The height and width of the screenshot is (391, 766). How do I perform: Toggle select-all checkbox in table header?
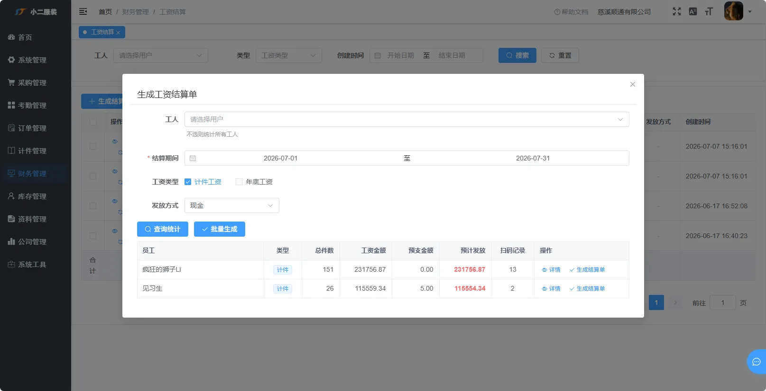click(x=93, y=122)
